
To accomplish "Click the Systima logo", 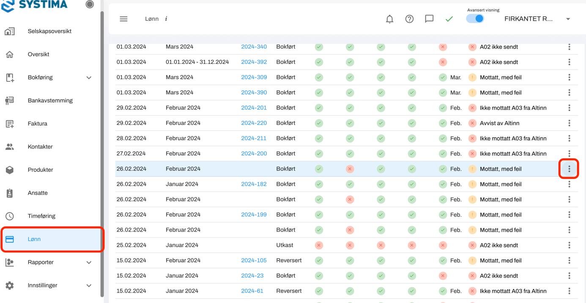I will tap(35, 5).
